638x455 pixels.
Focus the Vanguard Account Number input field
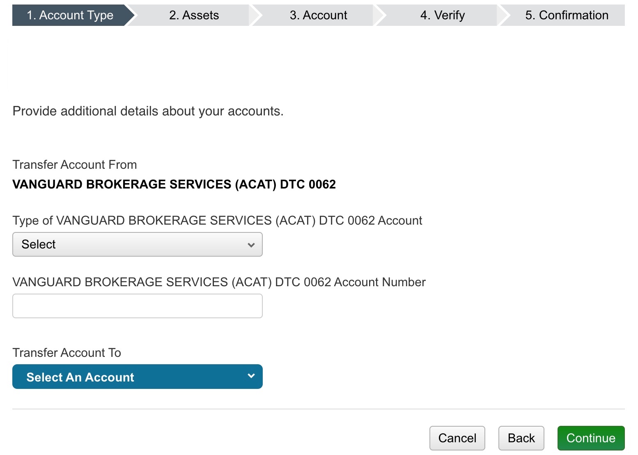[137, 306]
